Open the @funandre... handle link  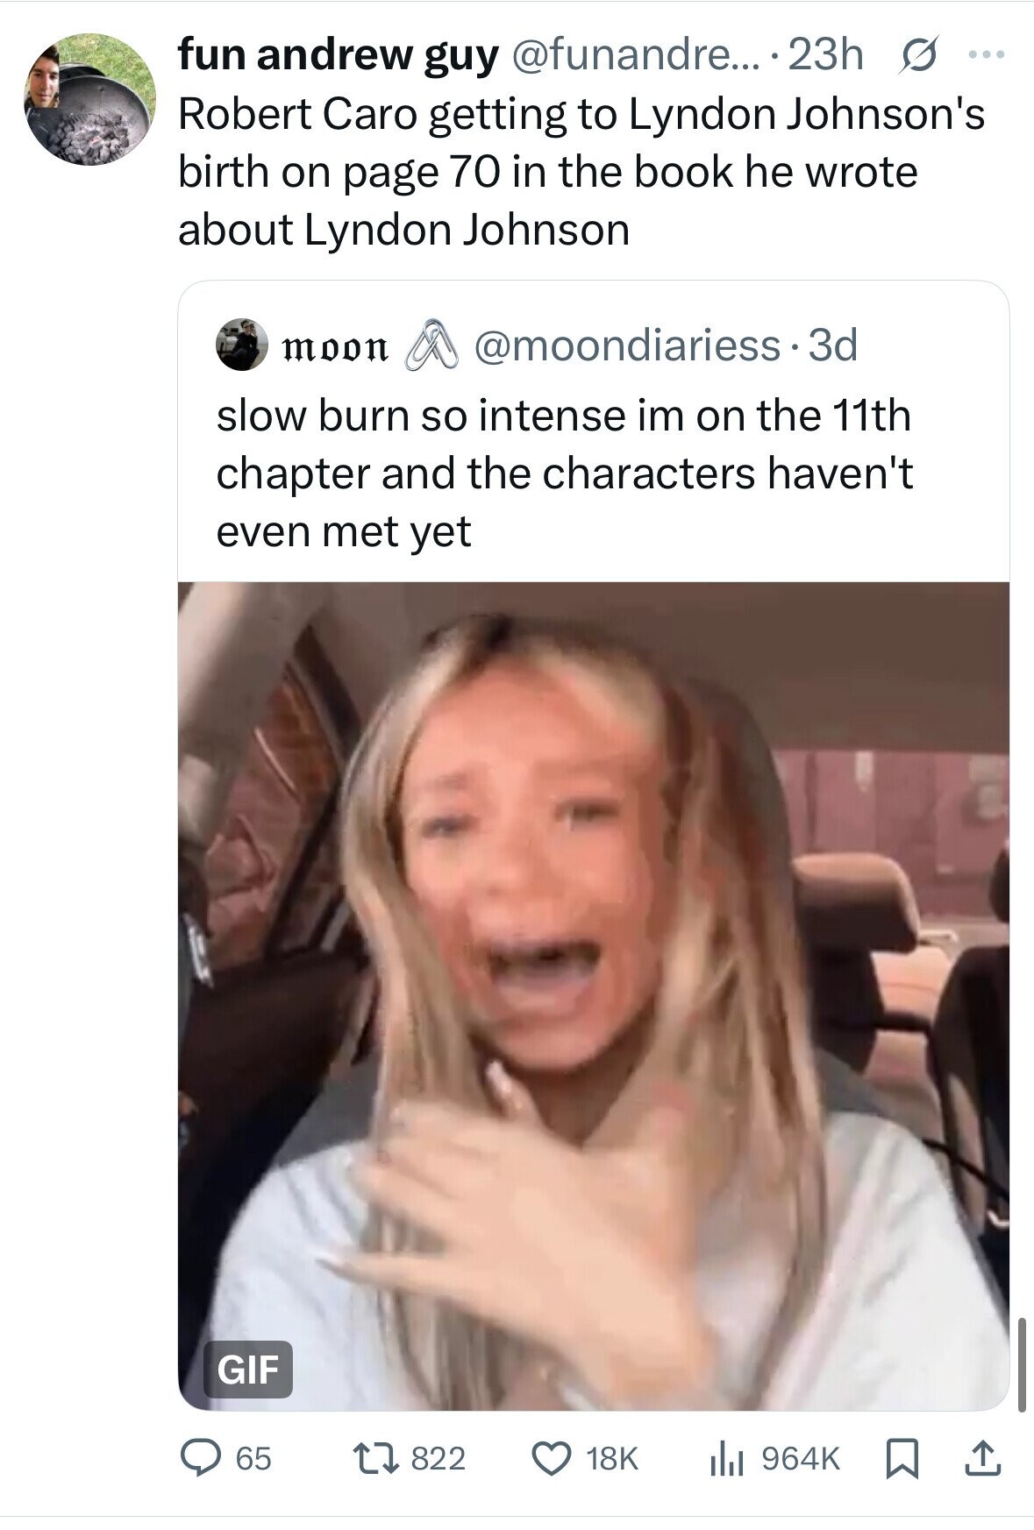tap(625, 55)
